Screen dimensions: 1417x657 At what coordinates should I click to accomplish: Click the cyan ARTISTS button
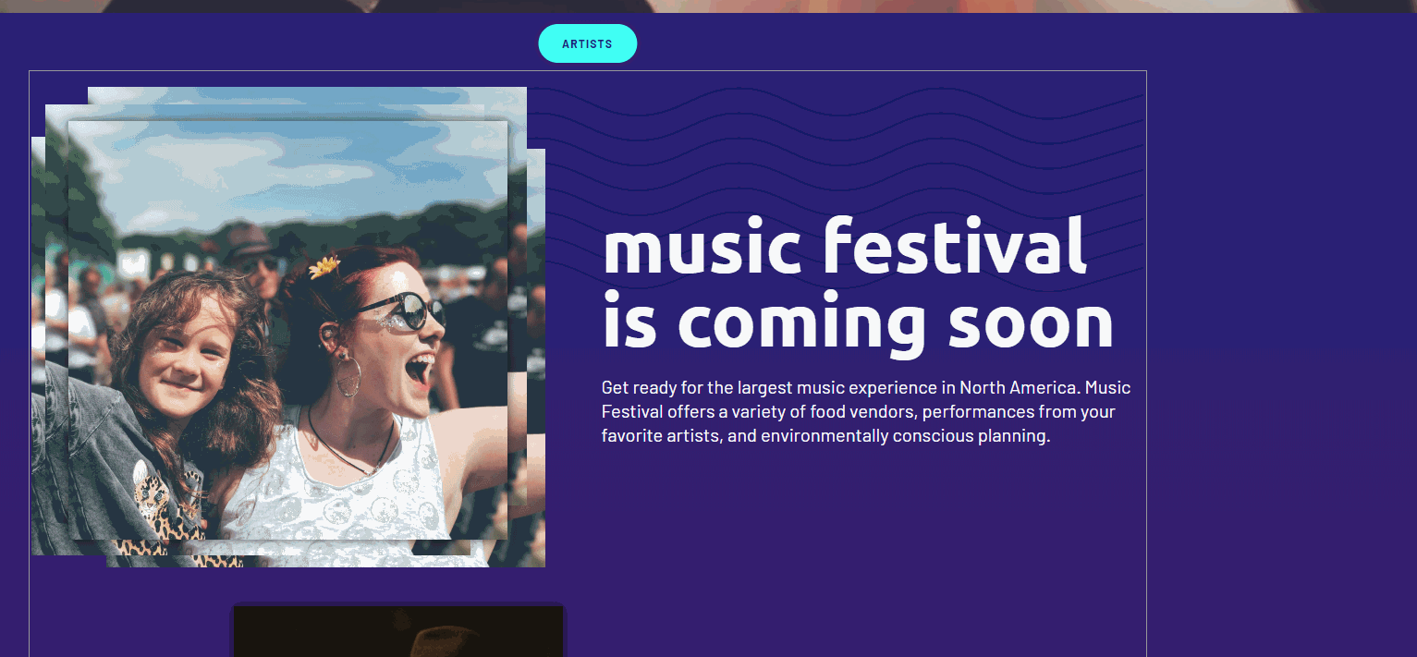tap(587, 43)
